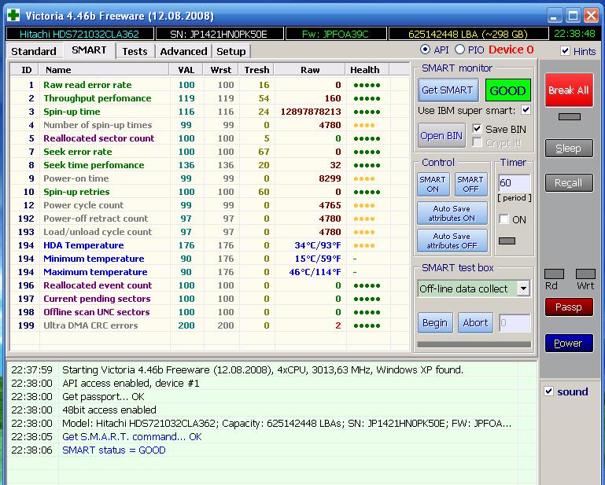
Task: Click Auto Save attributes OFF button
Action: [x=452, y=241]
